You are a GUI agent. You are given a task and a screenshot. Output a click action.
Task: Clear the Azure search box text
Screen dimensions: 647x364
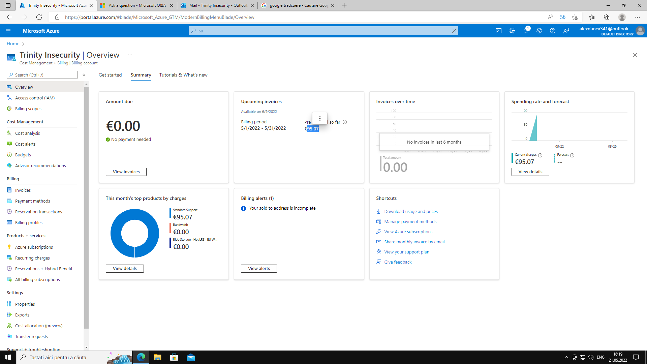pyautogui.click(x=454, y=31)
